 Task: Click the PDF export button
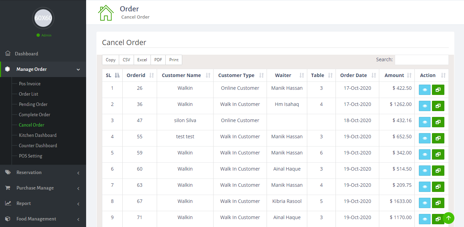[158, 60]
